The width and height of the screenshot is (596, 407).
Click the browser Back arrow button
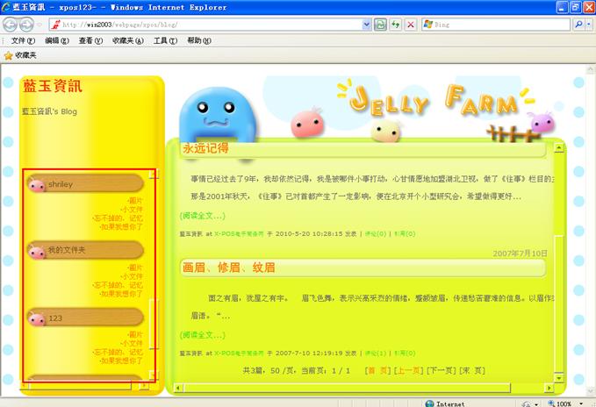12,25
